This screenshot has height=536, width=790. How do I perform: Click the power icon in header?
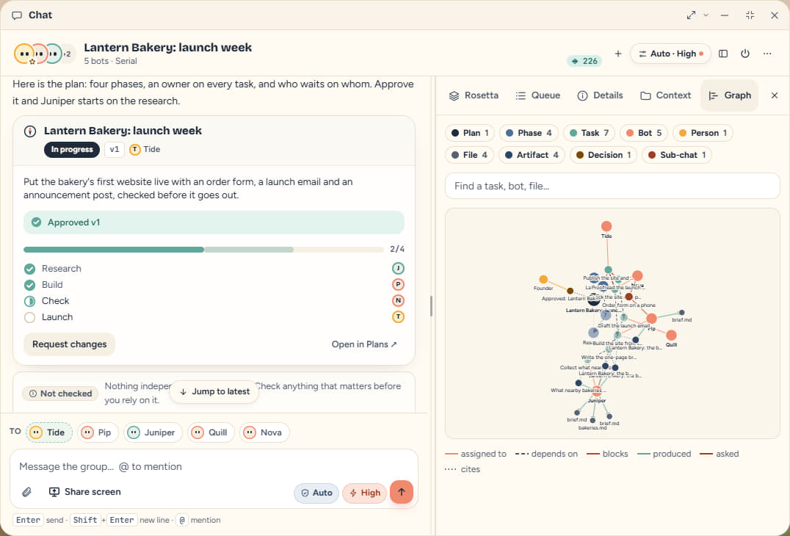pyautogui.click(x=744, y=54)
